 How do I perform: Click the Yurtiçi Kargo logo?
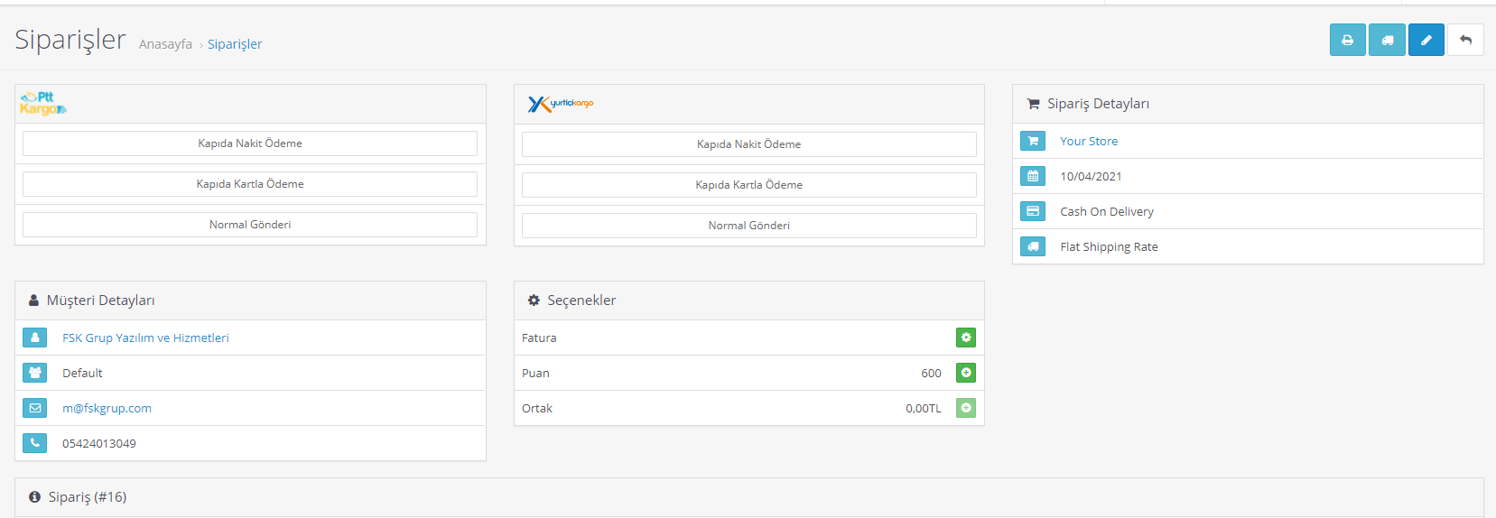(x=561, y=104)
